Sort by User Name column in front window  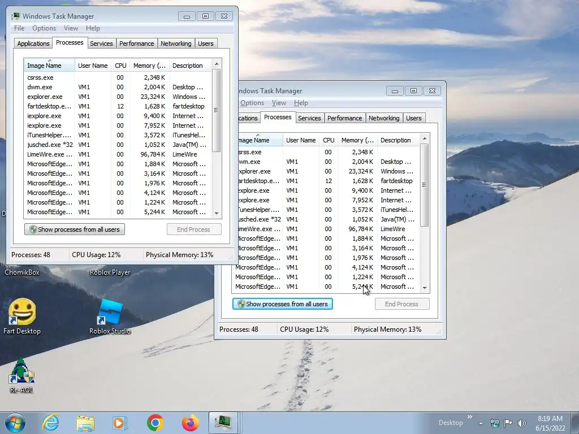(x=301, y=140)
